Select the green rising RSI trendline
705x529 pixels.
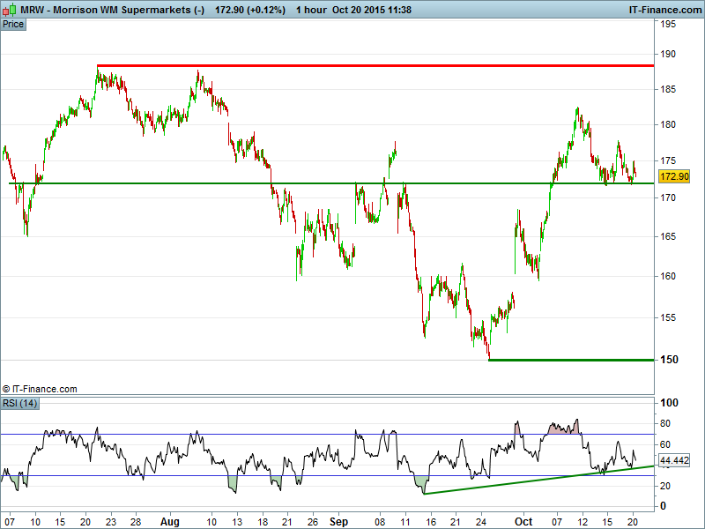click(529, 479)
